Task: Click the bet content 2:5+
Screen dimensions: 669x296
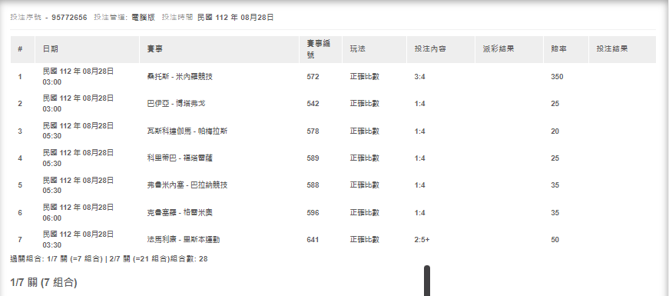Action: click(422, 240)
